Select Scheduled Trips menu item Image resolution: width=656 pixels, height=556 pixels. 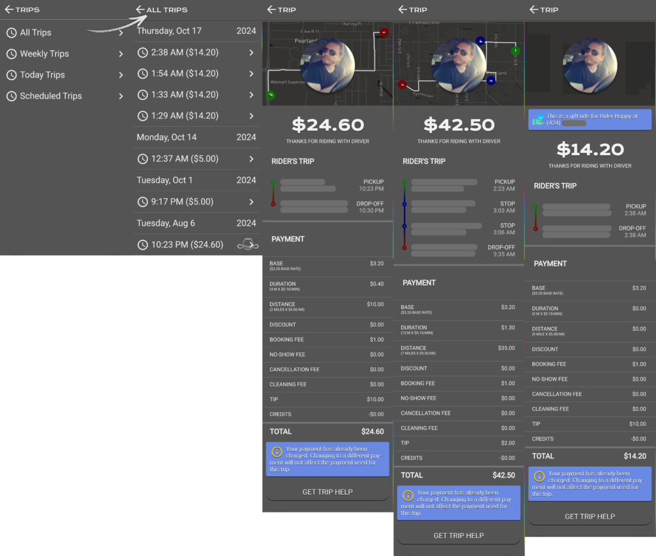51,96
